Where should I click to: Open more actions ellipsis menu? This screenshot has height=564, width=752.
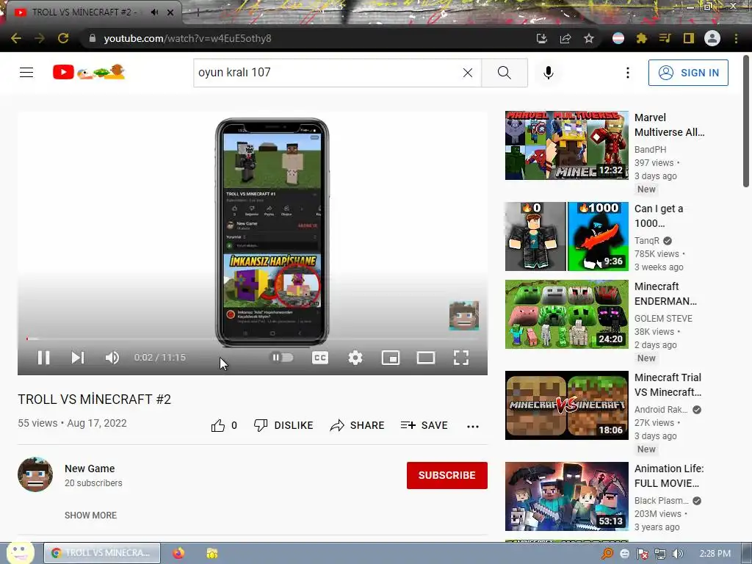473,426
